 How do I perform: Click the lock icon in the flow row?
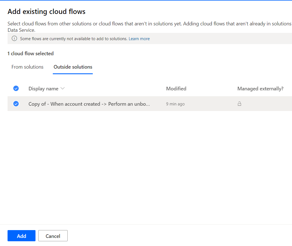tap(239, 103)
